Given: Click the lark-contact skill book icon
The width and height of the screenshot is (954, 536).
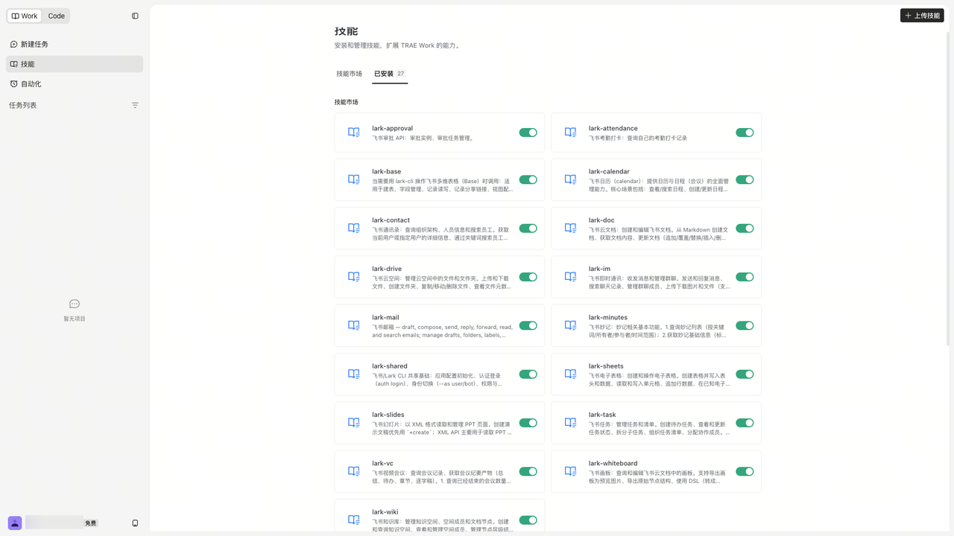Looking at the screenshot, I should [354, 229].
